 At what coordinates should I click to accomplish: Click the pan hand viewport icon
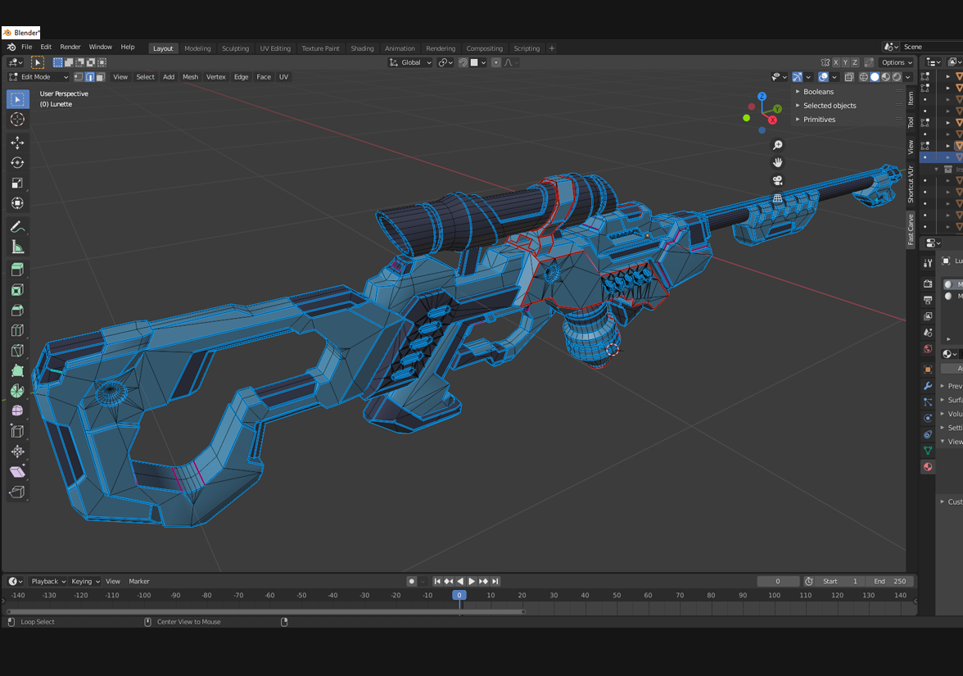778,162
